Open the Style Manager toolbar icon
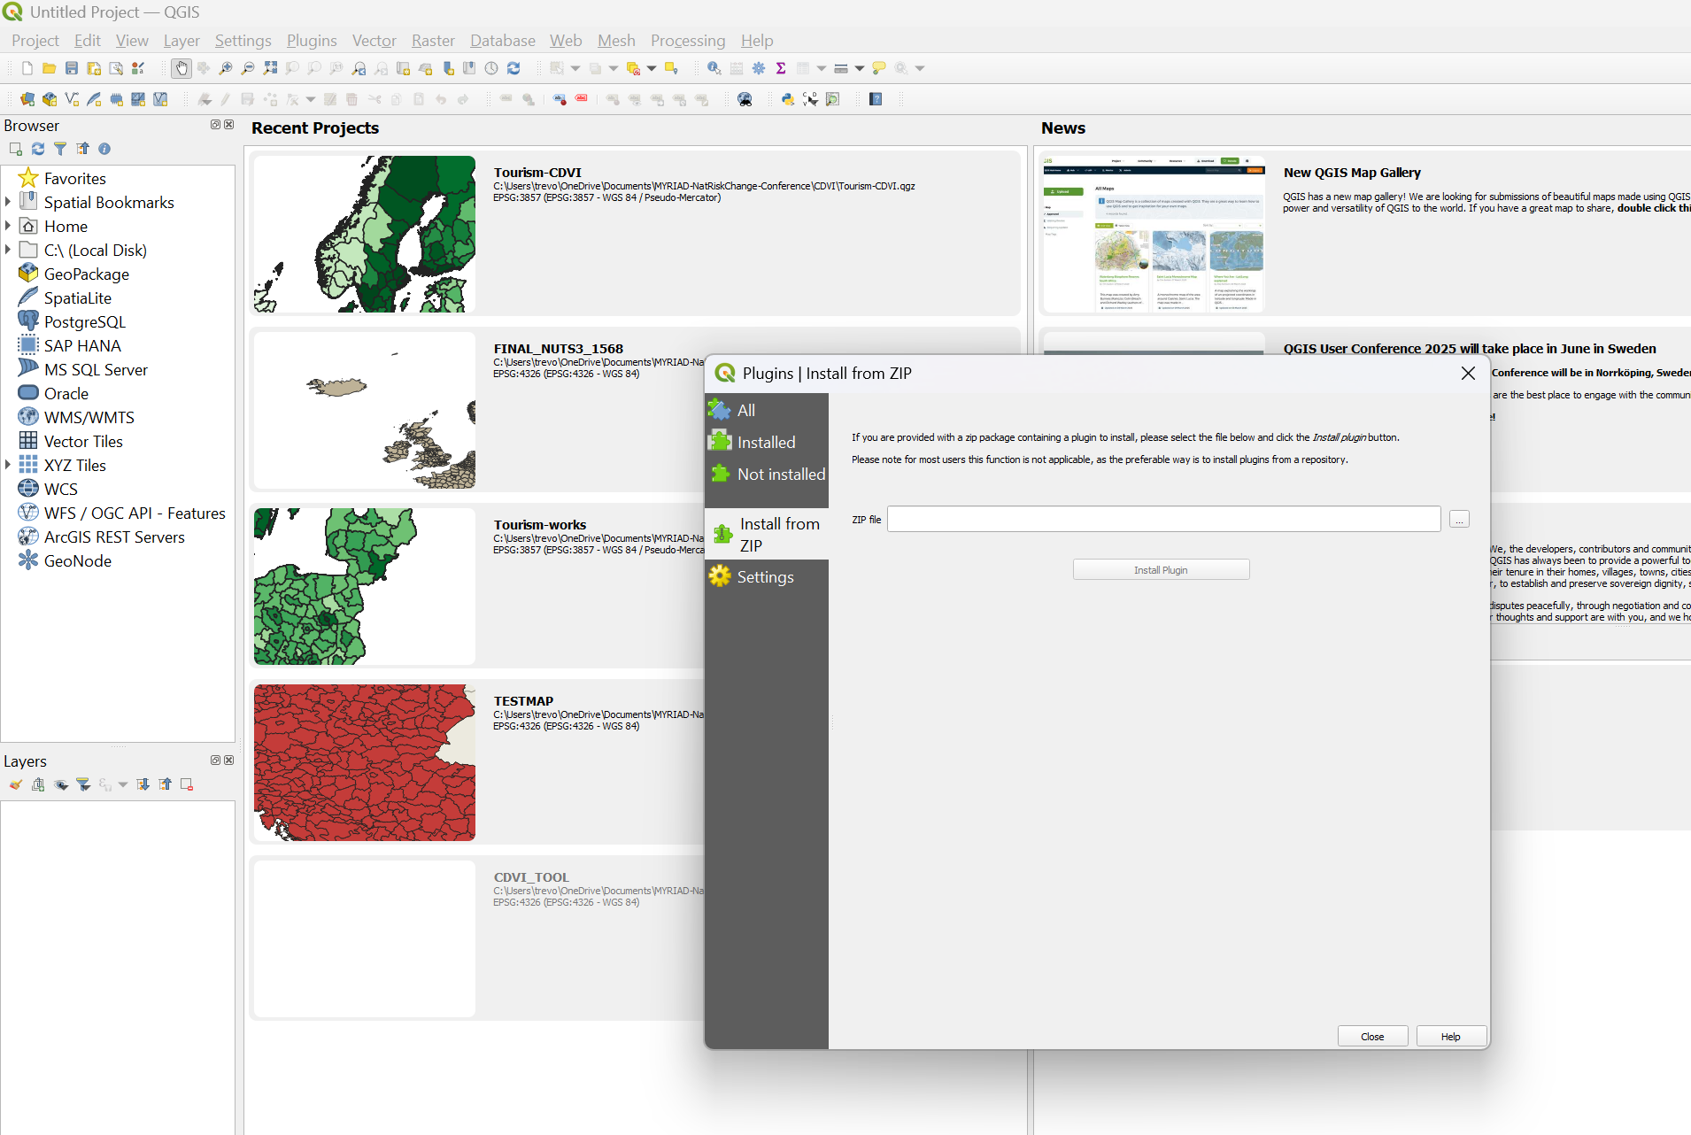 point(138,68)
